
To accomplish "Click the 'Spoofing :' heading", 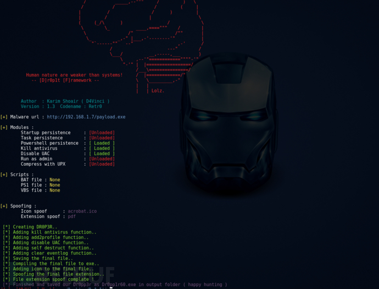I will 23,206.
